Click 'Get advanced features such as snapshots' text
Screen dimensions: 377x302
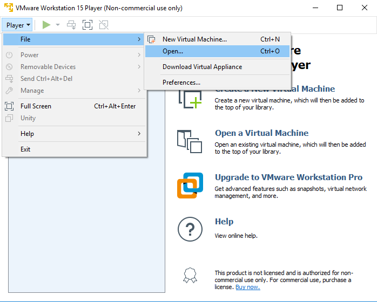[x=291, y=193]
